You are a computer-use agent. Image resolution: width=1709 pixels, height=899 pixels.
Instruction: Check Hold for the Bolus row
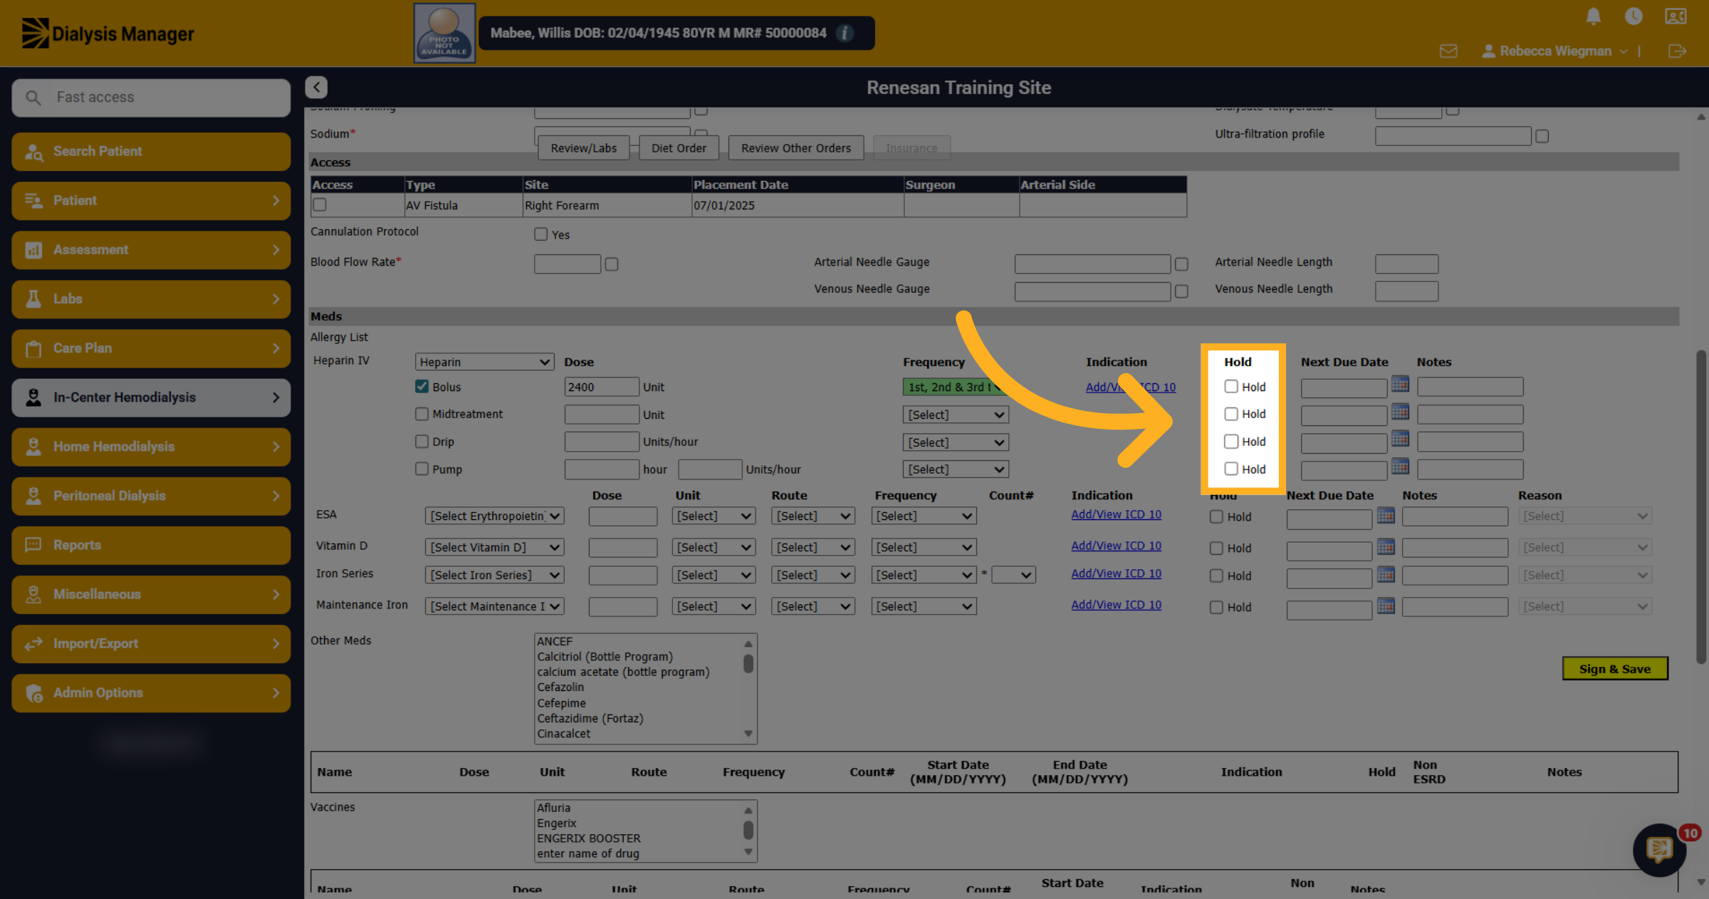click(x=1231, y=387)
